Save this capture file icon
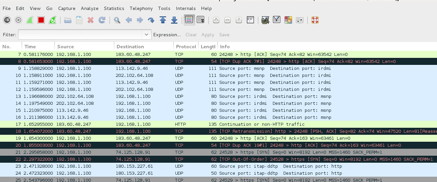Screen dimensions: 437x182 [x=79, y=20]
